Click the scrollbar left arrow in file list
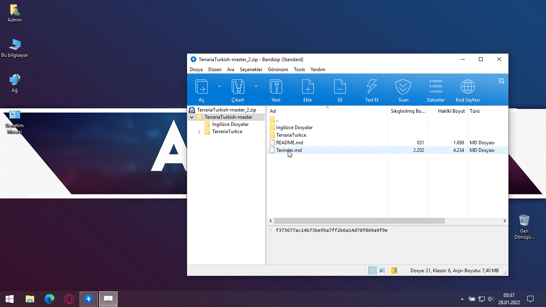This screenshot has width=546, height=307. coord(271,221)
